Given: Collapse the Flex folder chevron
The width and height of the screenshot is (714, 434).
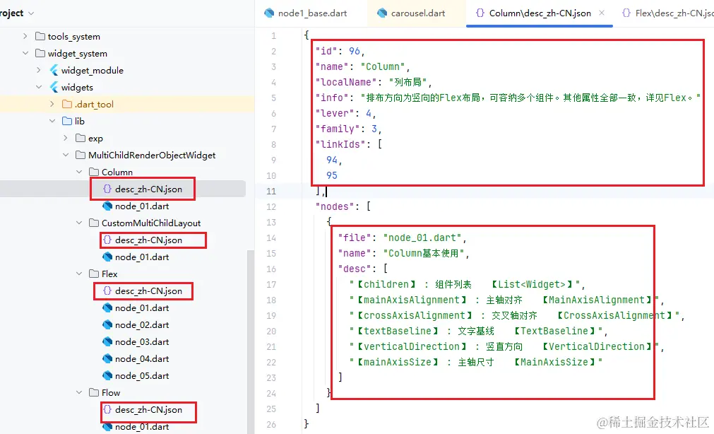Looking at the screenshot, I should point(79,274).
